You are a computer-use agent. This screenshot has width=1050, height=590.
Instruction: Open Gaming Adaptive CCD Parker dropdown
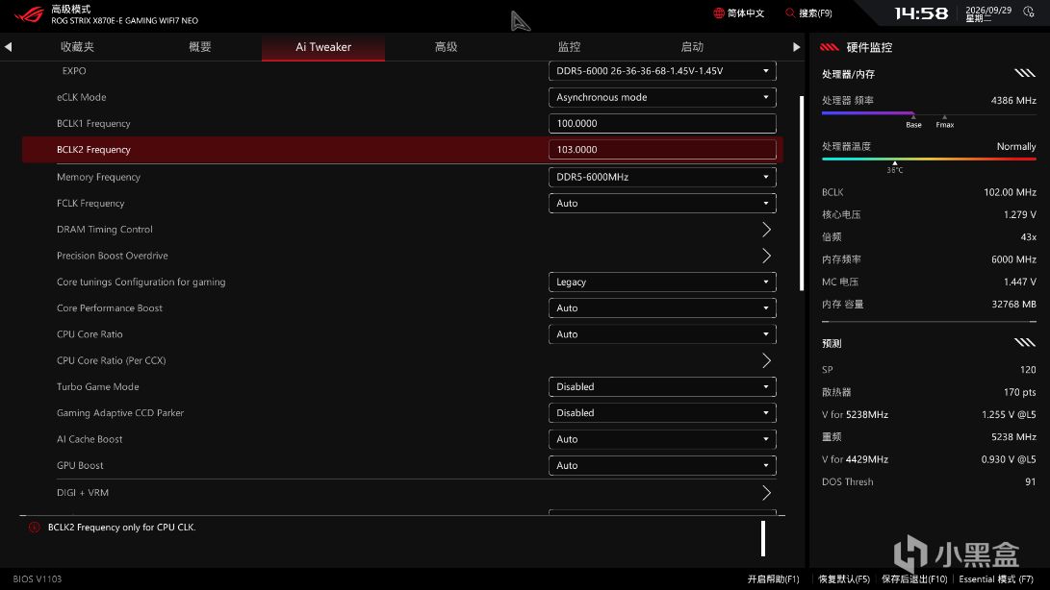point(662,413)
